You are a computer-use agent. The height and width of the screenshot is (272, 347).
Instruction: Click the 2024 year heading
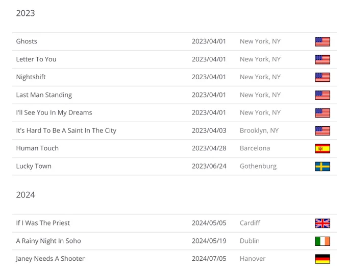click(x=26, y=195)
